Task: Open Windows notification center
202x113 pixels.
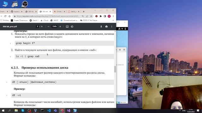Action: [198, 110]
